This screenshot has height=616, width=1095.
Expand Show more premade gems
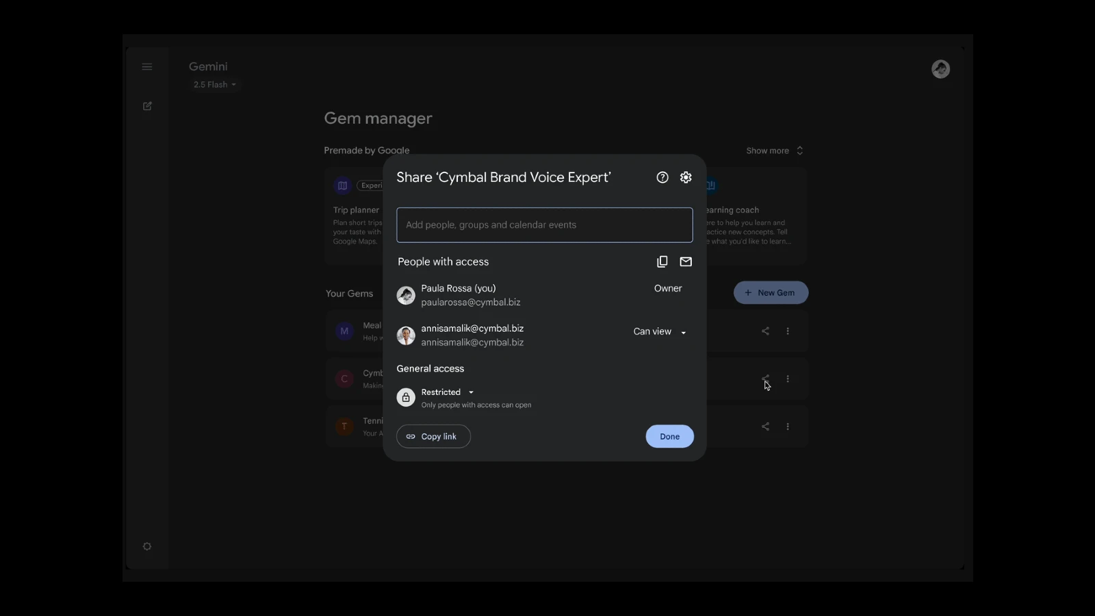pos(775,151)
